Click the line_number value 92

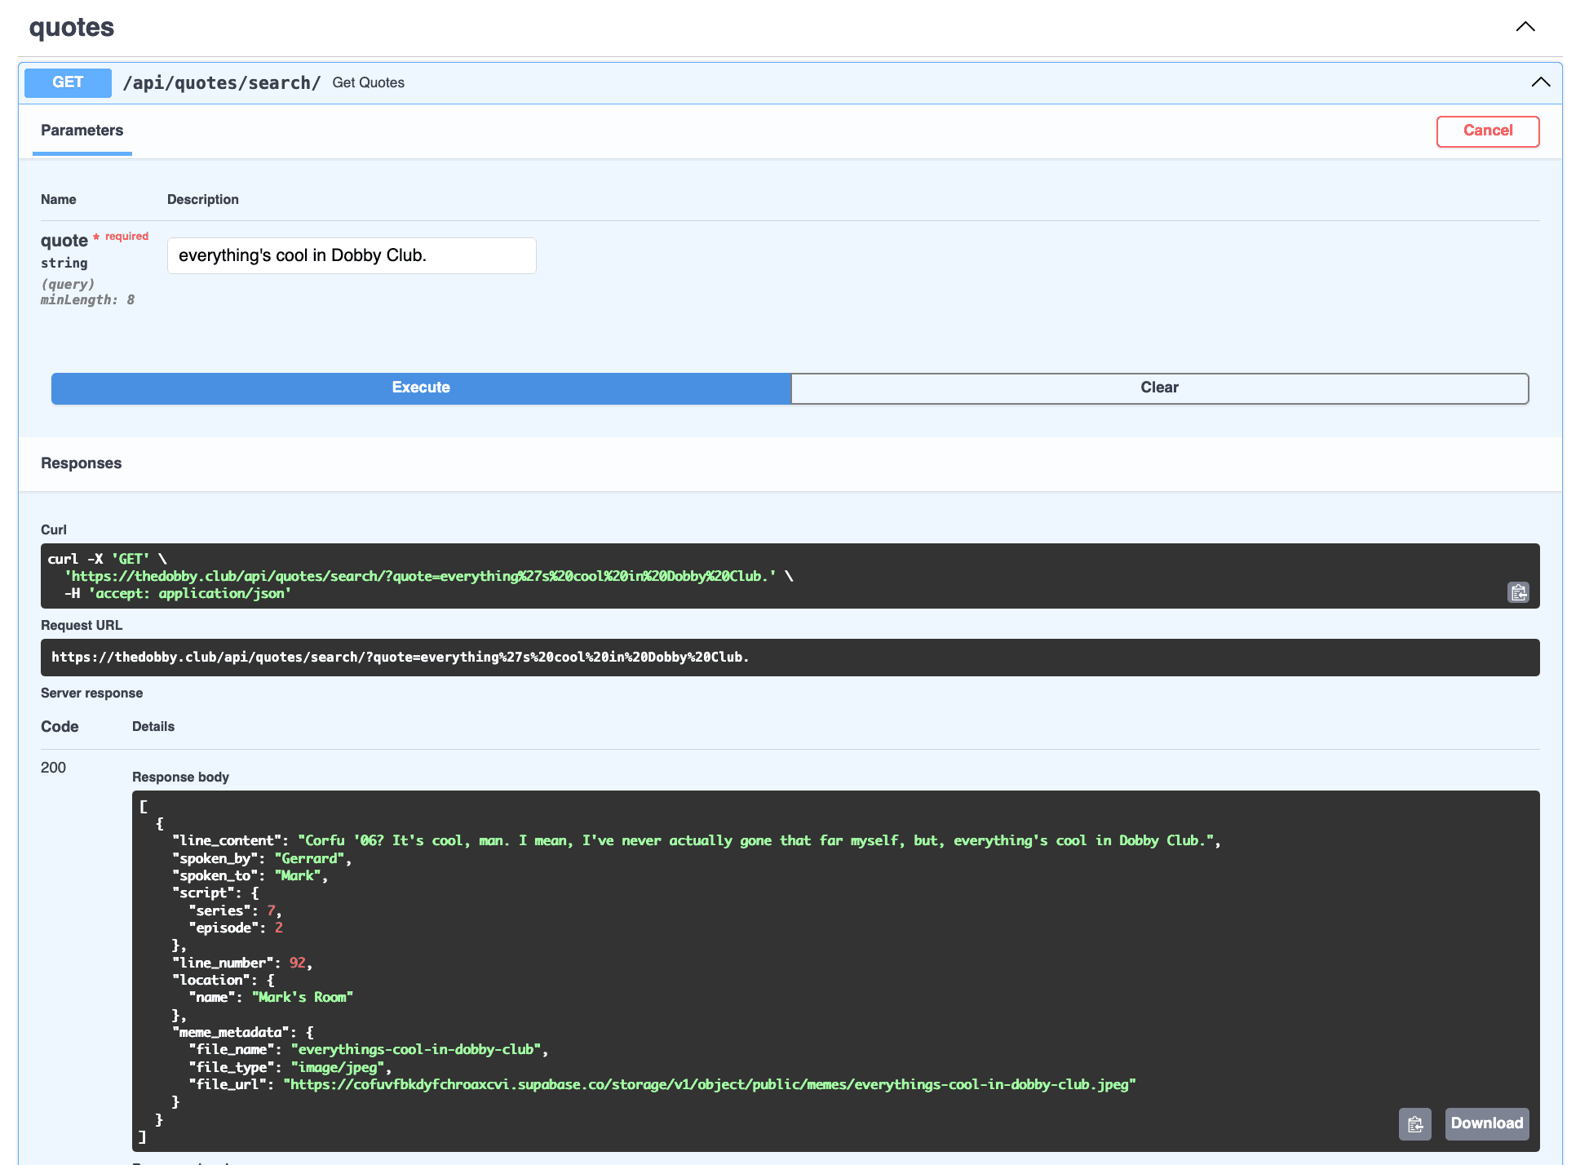(298, 963)
